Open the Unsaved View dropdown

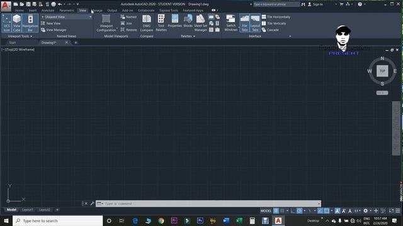pyautogui.click(x=66, y=17)
